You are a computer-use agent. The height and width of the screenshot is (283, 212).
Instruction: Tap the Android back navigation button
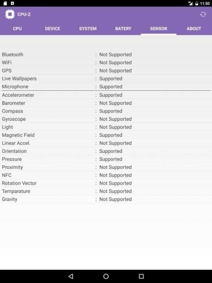[71, 276]
